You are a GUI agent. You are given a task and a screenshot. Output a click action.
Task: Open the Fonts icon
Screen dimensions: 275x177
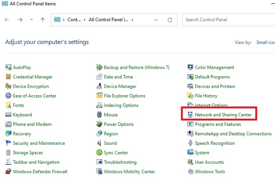pos(8,105)
